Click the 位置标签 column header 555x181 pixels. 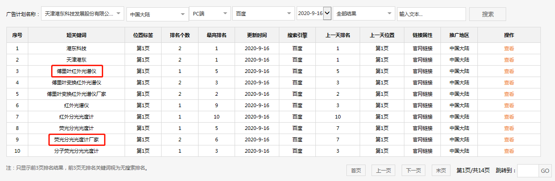pyautogui.click(x=143, y=35)
